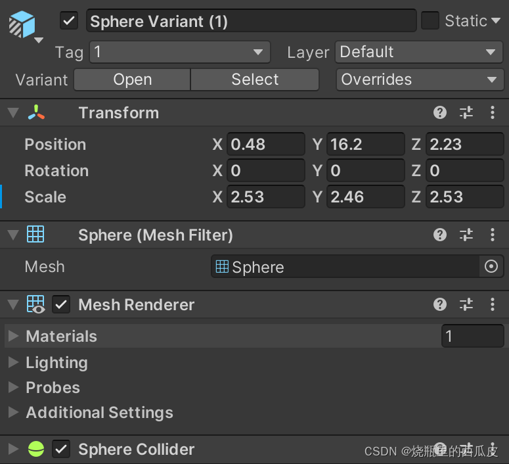Expand the Sphere Collider component
The width and height of the screenshot is (509, 464).
(x=13, y=449)
